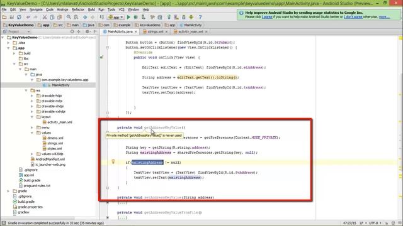Open the app run configuration dropdown
The image size is (403, 226).
click(x=116, y=17)
